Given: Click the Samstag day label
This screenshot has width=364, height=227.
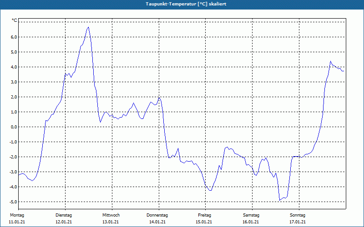Looking at the screenshot, I should coord(251,215).
